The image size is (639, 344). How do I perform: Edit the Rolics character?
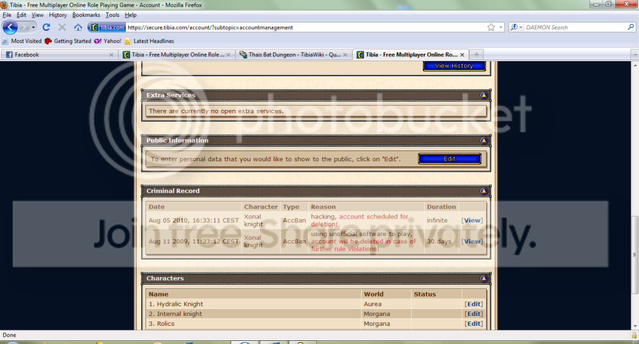(x=473, y=323)
